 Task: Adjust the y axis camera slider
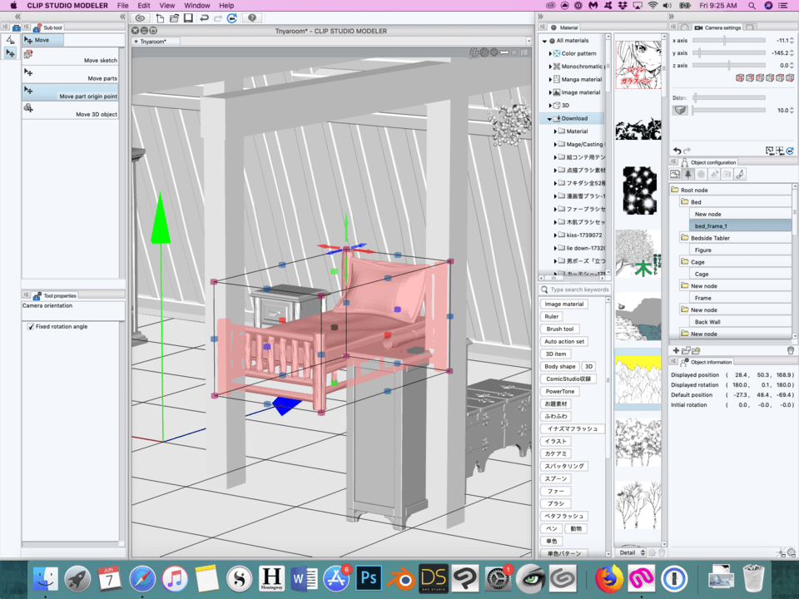coord(729,53)
